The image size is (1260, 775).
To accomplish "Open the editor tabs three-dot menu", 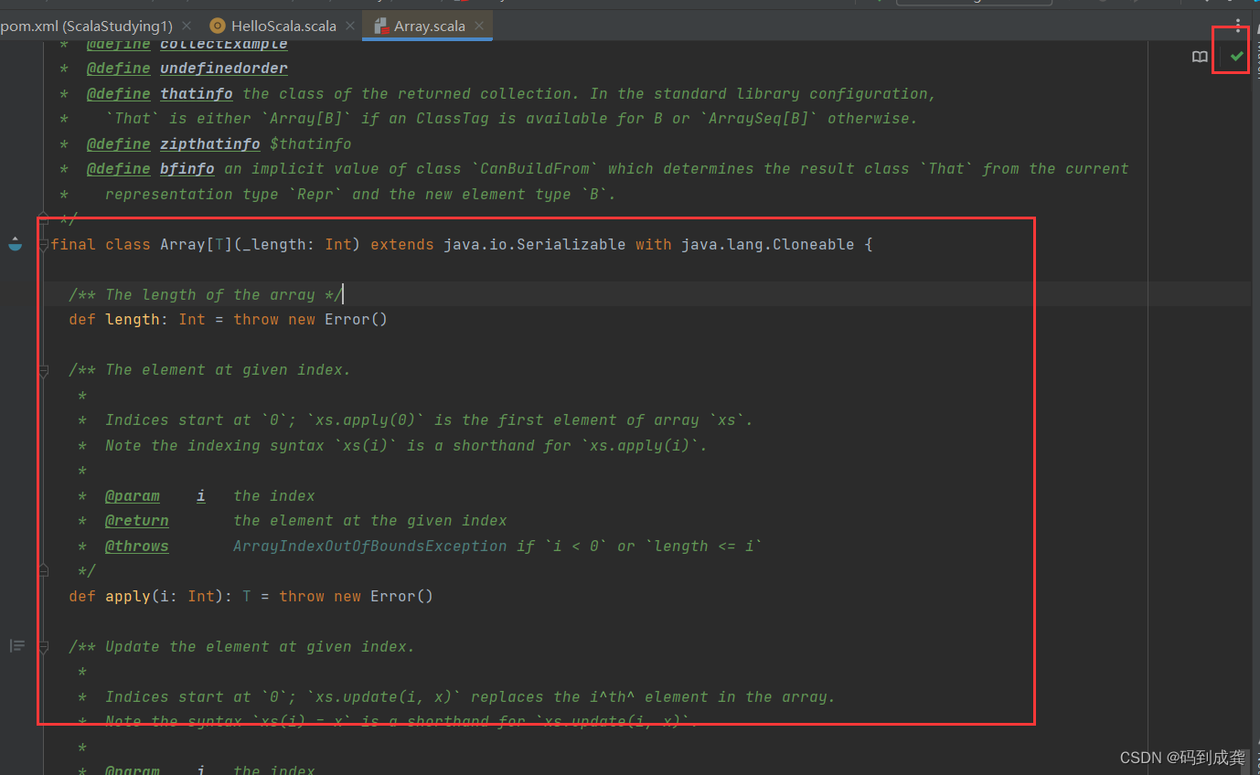I will click(1238, 26).
